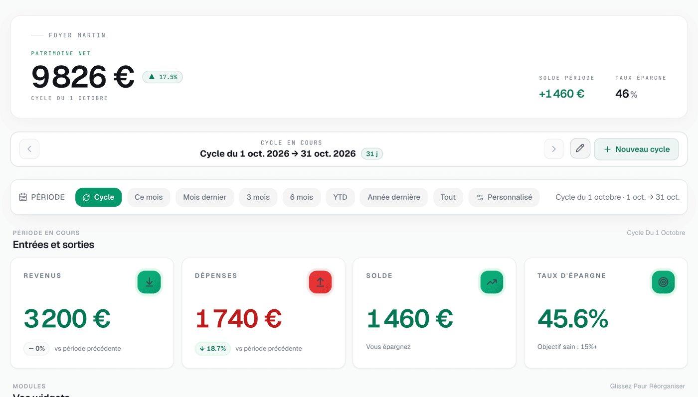Switch period to Ce mois

tap(149, 197)
